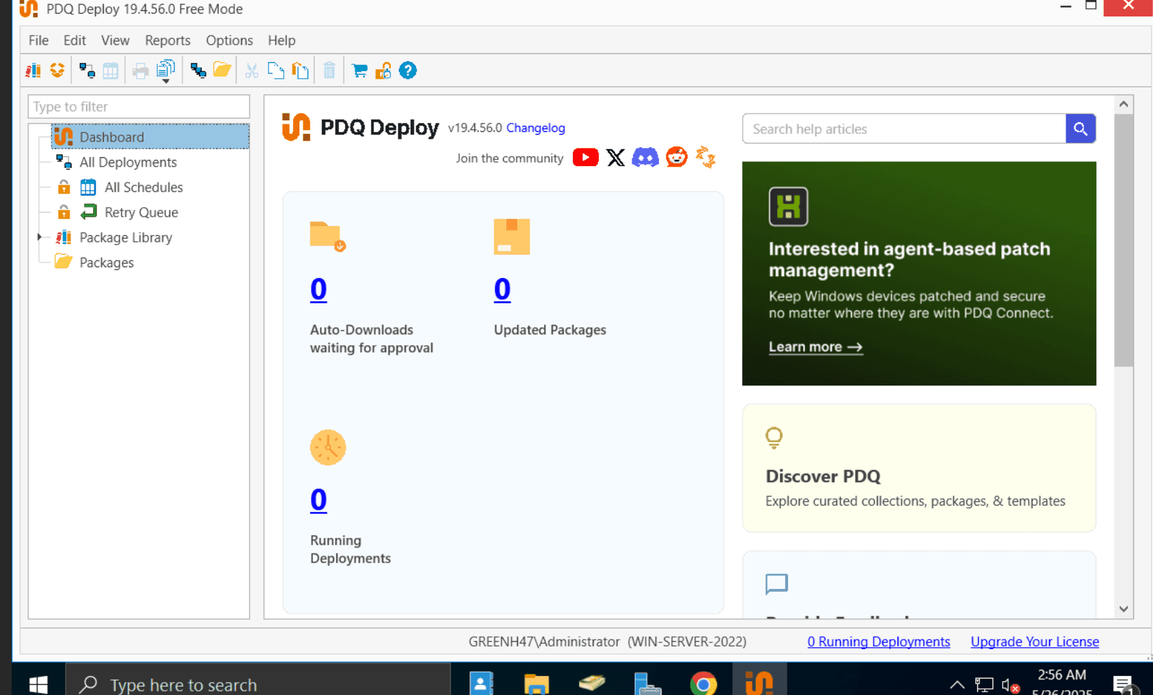Click the orange new package box icon
The width and height of the screenshot is (1153, 695).
57,70
